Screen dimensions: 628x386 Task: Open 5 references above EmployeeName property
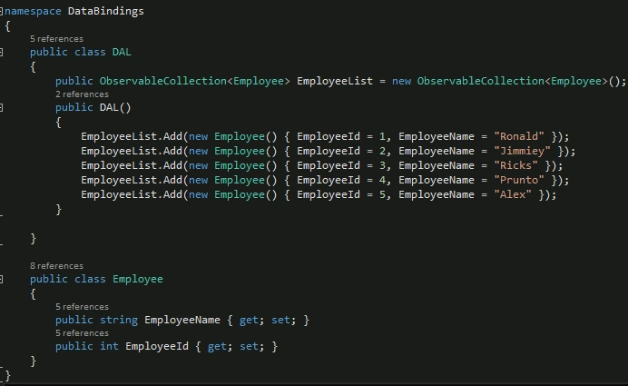point(82,307)
